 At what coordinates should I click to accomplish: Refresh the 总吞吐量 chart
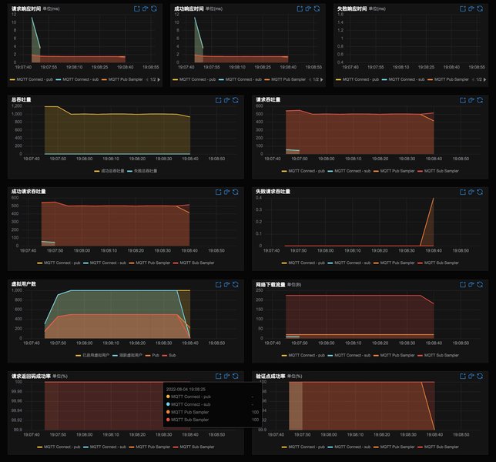[236, 100]
